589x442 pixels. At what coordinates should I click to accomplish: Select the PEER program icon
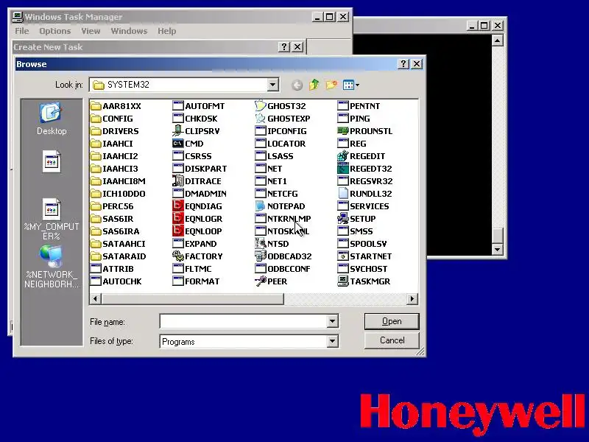click(260, 281)
